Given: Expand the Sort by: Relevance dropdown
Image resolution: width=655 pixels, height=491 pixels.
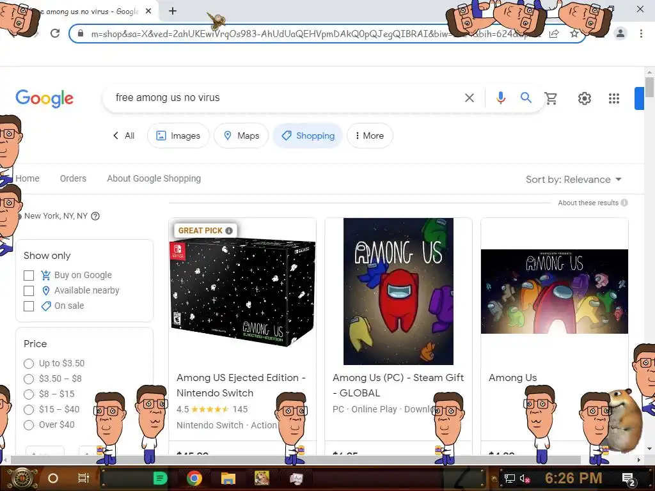Looking at the screenshot, I should pos(574,180).
